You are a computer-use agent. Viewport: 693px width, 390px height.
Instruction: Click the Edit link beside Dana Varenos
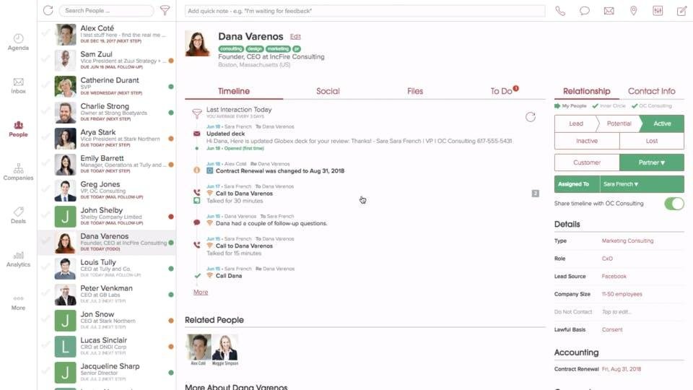click(295, 37)
